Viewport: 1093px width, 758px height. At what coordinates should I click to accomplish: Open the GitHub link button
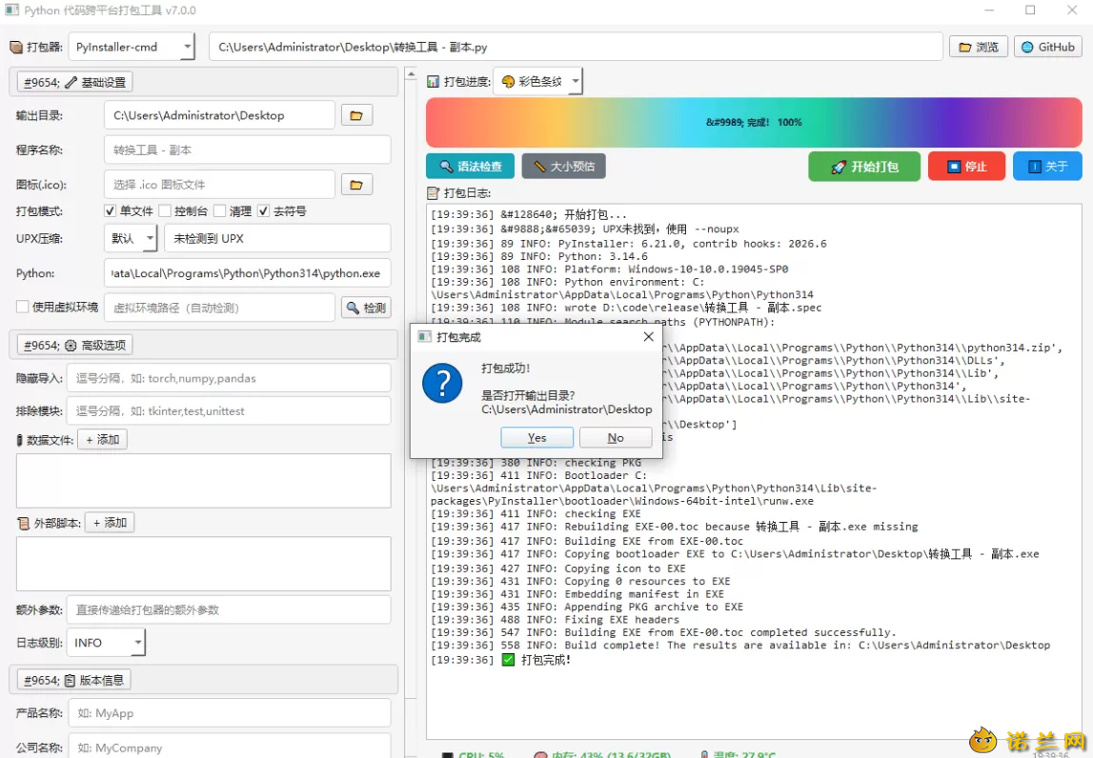1047,47
